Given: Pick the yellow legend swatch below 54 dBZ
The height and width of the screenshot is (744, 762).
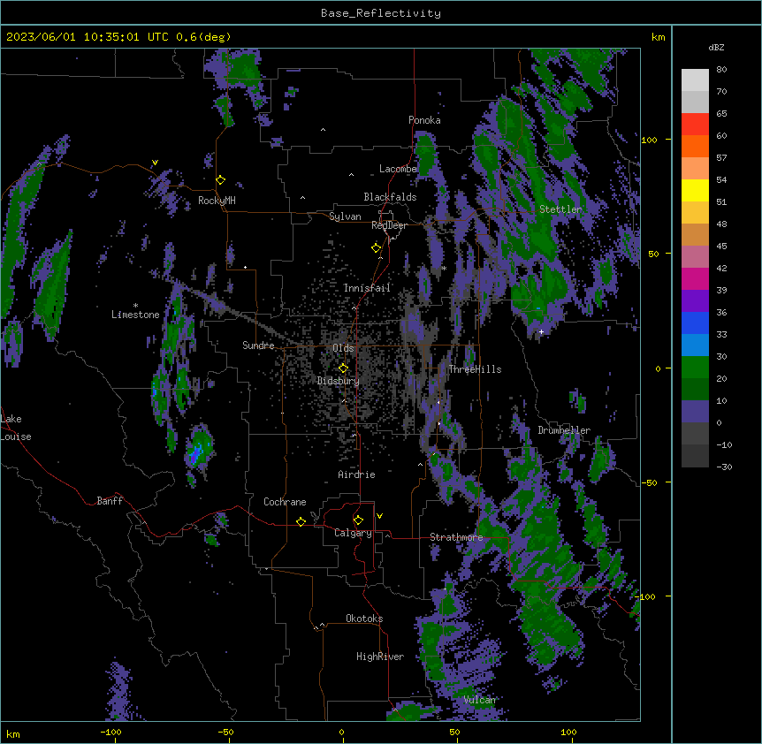Looking at the screenshot, I should 695,190.
